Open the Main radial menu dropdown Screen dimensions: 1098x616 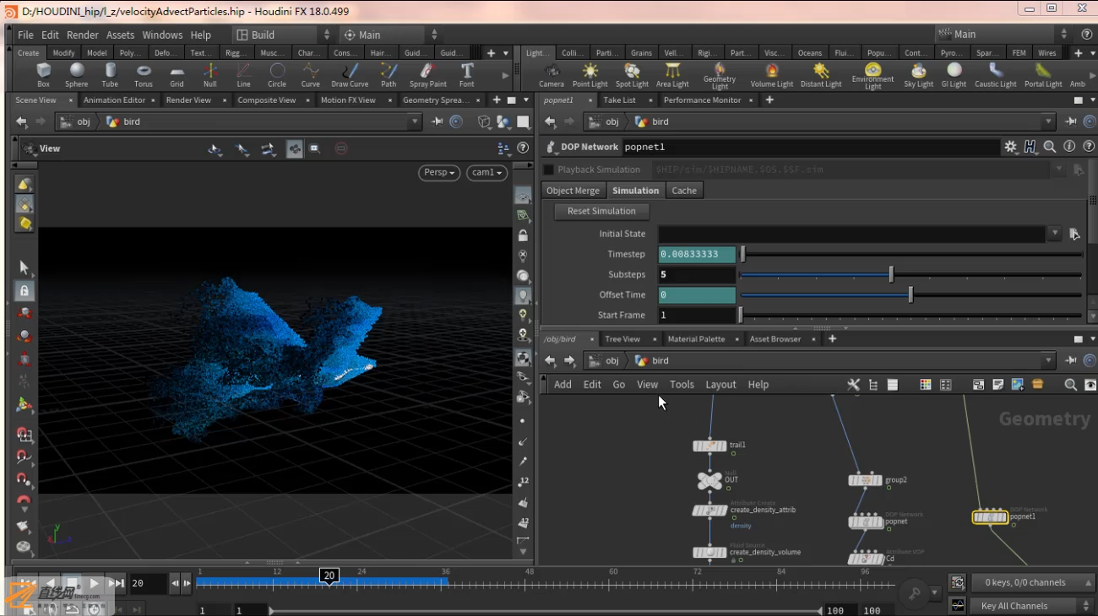tap(390, 35)
